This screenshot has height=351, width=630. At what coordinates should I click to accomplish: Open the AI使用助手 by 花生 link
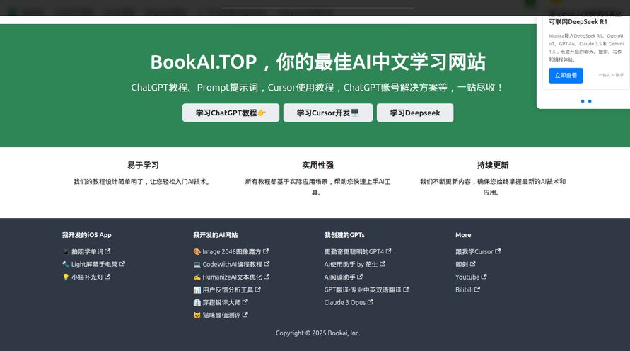tap(355, 264)
